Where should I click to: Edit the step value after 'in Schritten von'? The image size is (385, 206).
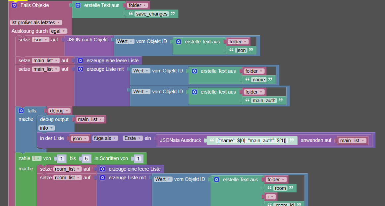138,159
